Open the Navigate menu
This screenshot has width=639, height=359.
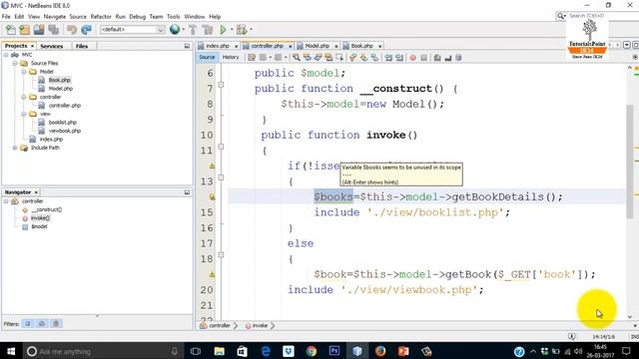click(x=55, y=17)
